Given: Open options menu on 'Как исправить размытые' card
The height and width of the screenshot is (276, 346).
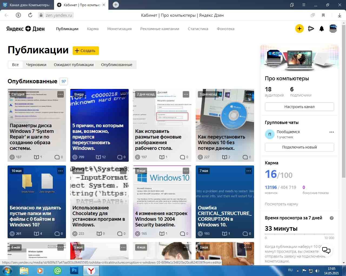Looking at the screenshot, I should (x=186, y=94).
